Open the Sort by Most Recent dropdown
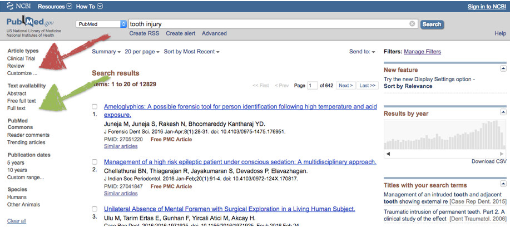The height and width of the screenshot is (227, 510). 191,51
